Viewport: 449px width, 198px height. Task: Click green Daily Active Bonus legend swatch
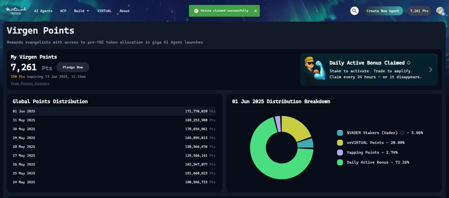tap(340, 162)
